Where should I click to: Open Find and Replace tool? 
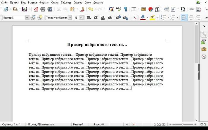[111, 9]
